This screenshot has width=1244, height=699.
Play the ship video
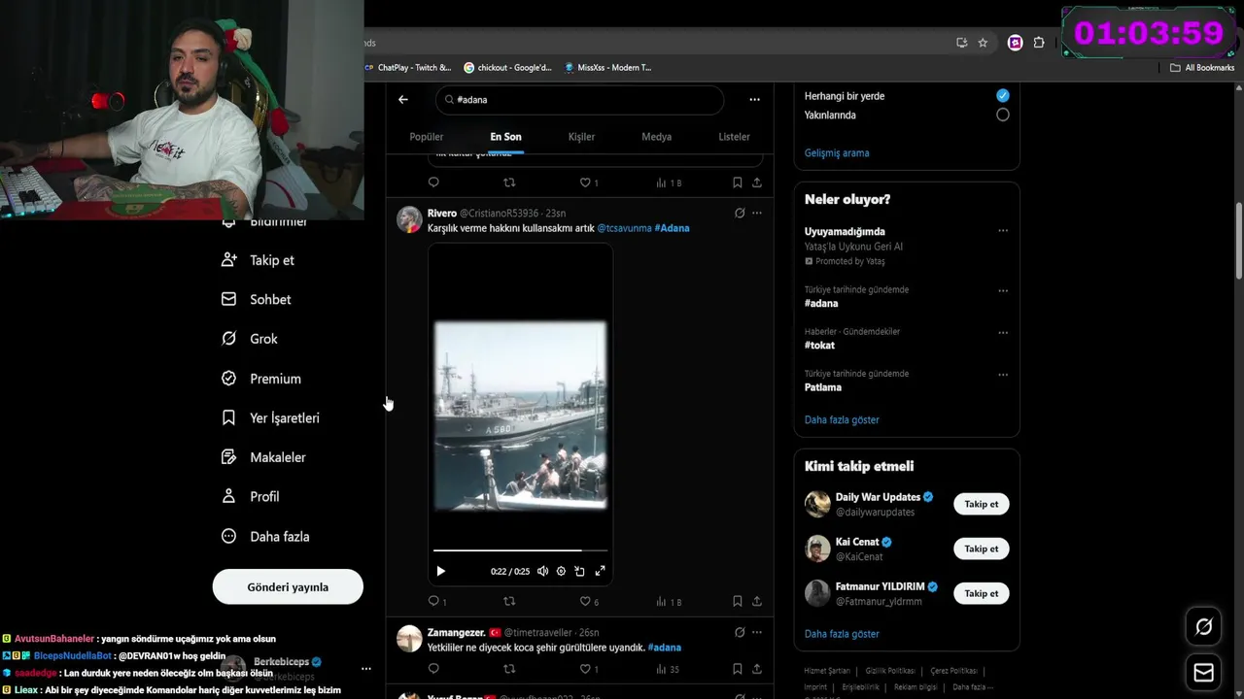[x=440, y=571]
